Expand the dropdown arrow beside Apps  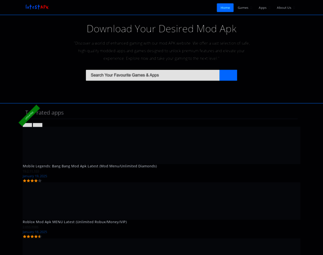tap(269, 8)
